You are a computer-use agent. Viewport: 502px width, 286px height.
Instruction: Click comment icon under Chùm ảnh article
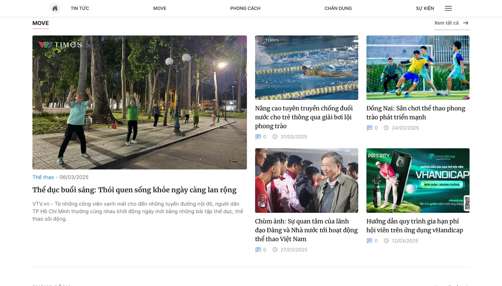tap(258, 250)
